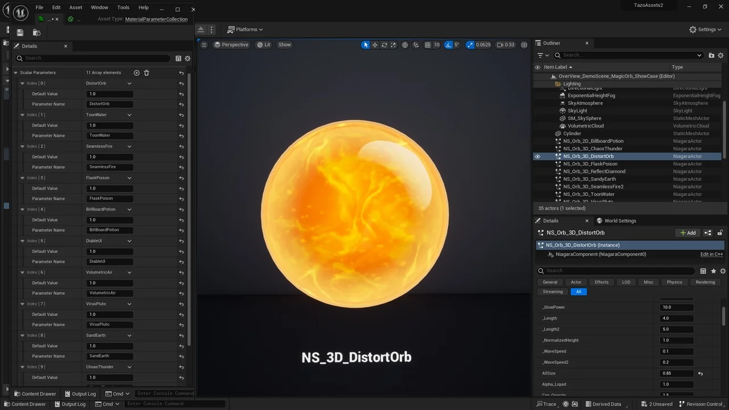Create a new folder in the Outliner

pos(711,55)
